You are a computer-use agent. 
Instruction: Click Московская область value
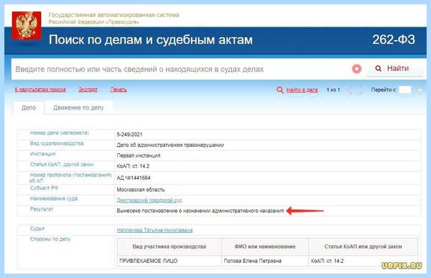[x=141, y=190]
